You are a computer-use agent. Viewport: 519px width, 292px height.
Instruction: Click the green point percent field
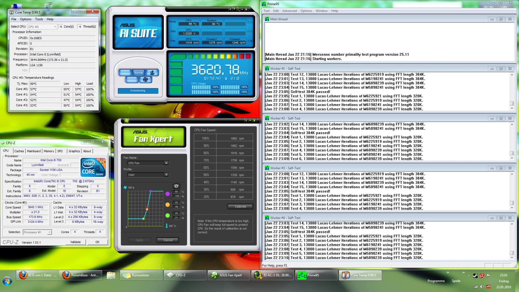click(x=177, y=218)
